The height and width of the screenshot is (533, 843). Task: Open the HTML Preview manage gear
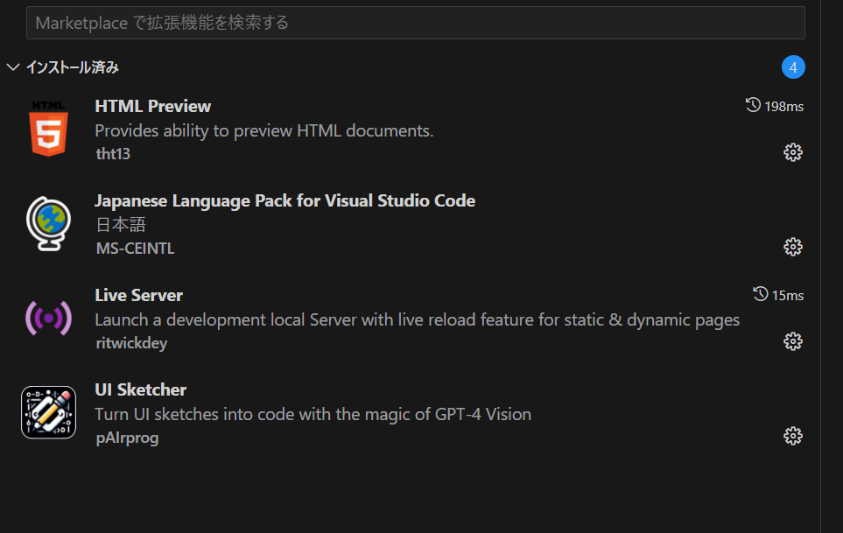click(x=792, y=152)
